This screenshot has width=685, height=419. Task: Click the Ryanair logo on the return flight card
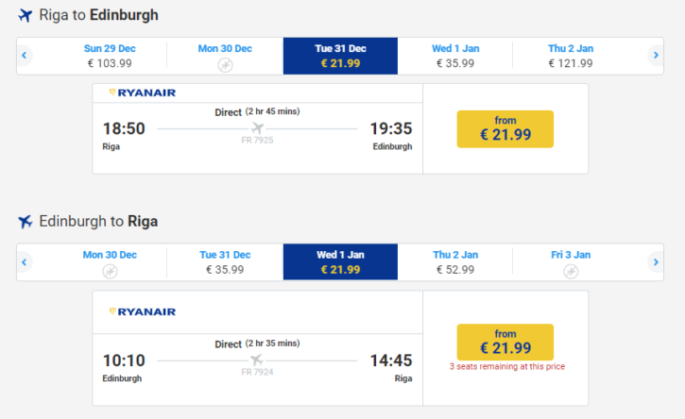[143, 311]
